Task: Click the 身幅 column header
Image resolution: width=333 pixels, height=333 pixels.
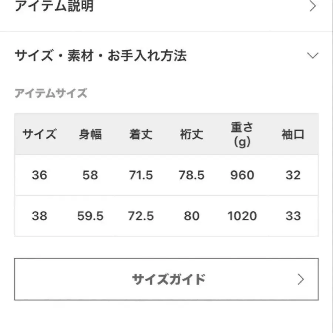Action: pyautogui.click(x=90, y=135)
